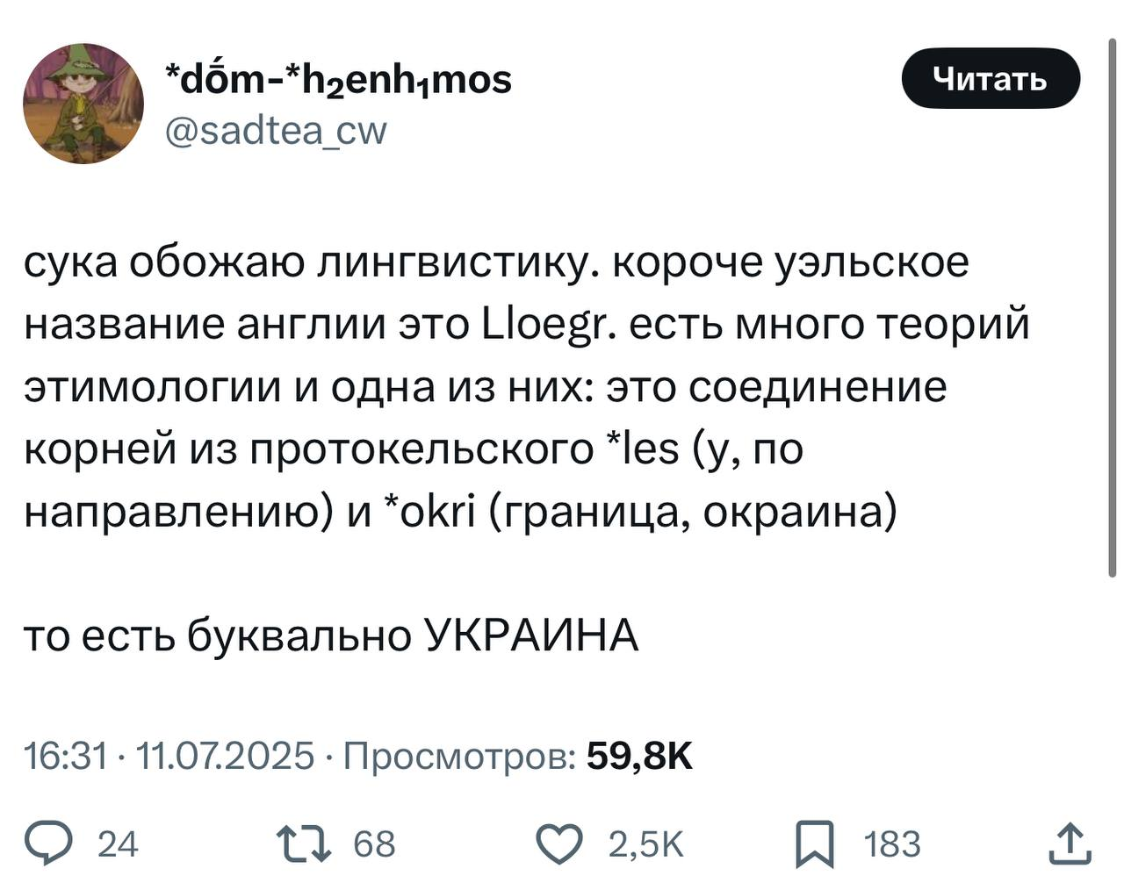Click the display name *dṓm-*h₂enh₁mos
Viewport: 1124px width, 876px height.
(338, 81)
